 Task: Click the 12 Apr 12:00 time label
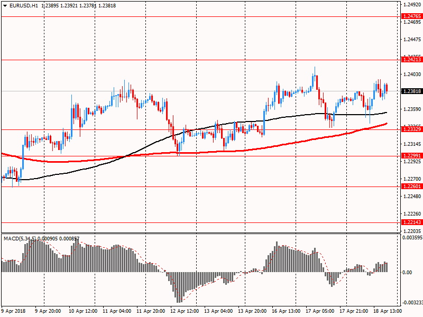point(185,311)
